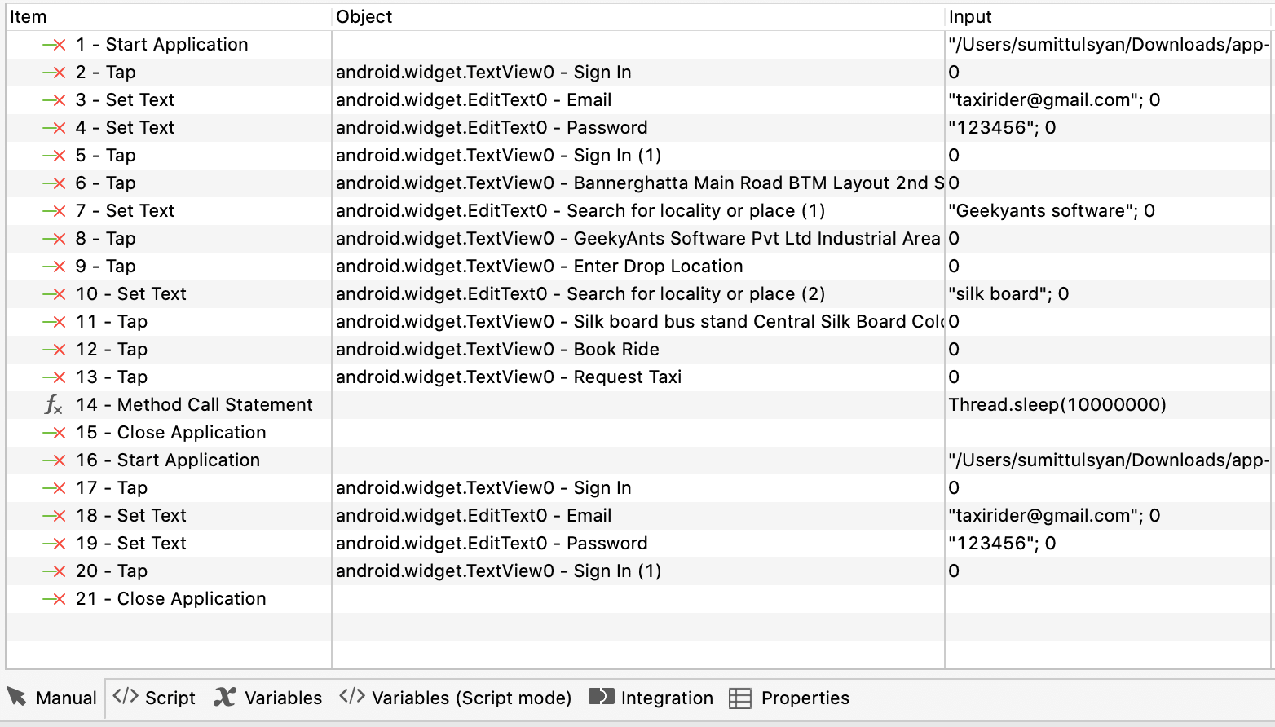Viewport: 1275px width, 727px height.
Task: Click the arrow icon of step 1 Start Application
Action: click(x=55, y=45)
